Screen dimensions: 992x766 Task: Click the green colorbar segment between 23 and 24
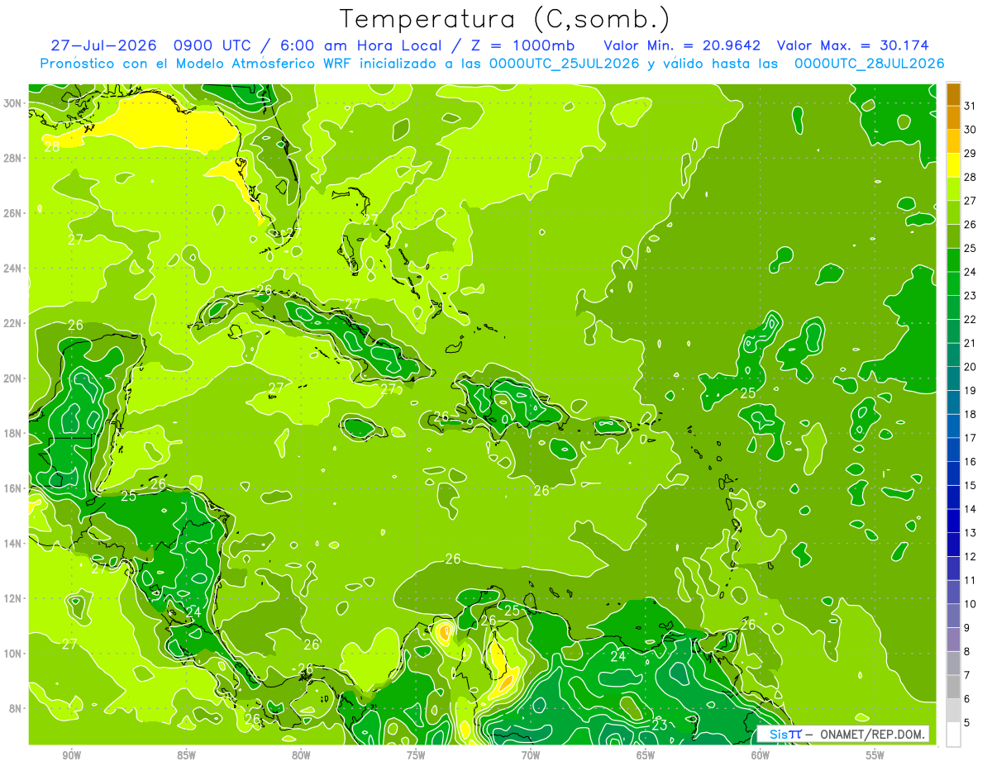pos(954,283)
